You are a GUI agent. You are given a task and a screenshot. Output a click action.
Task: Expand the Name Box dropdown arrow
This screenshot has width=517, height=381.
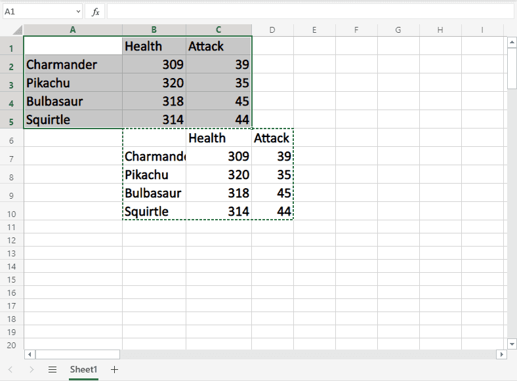click(77, 12)
